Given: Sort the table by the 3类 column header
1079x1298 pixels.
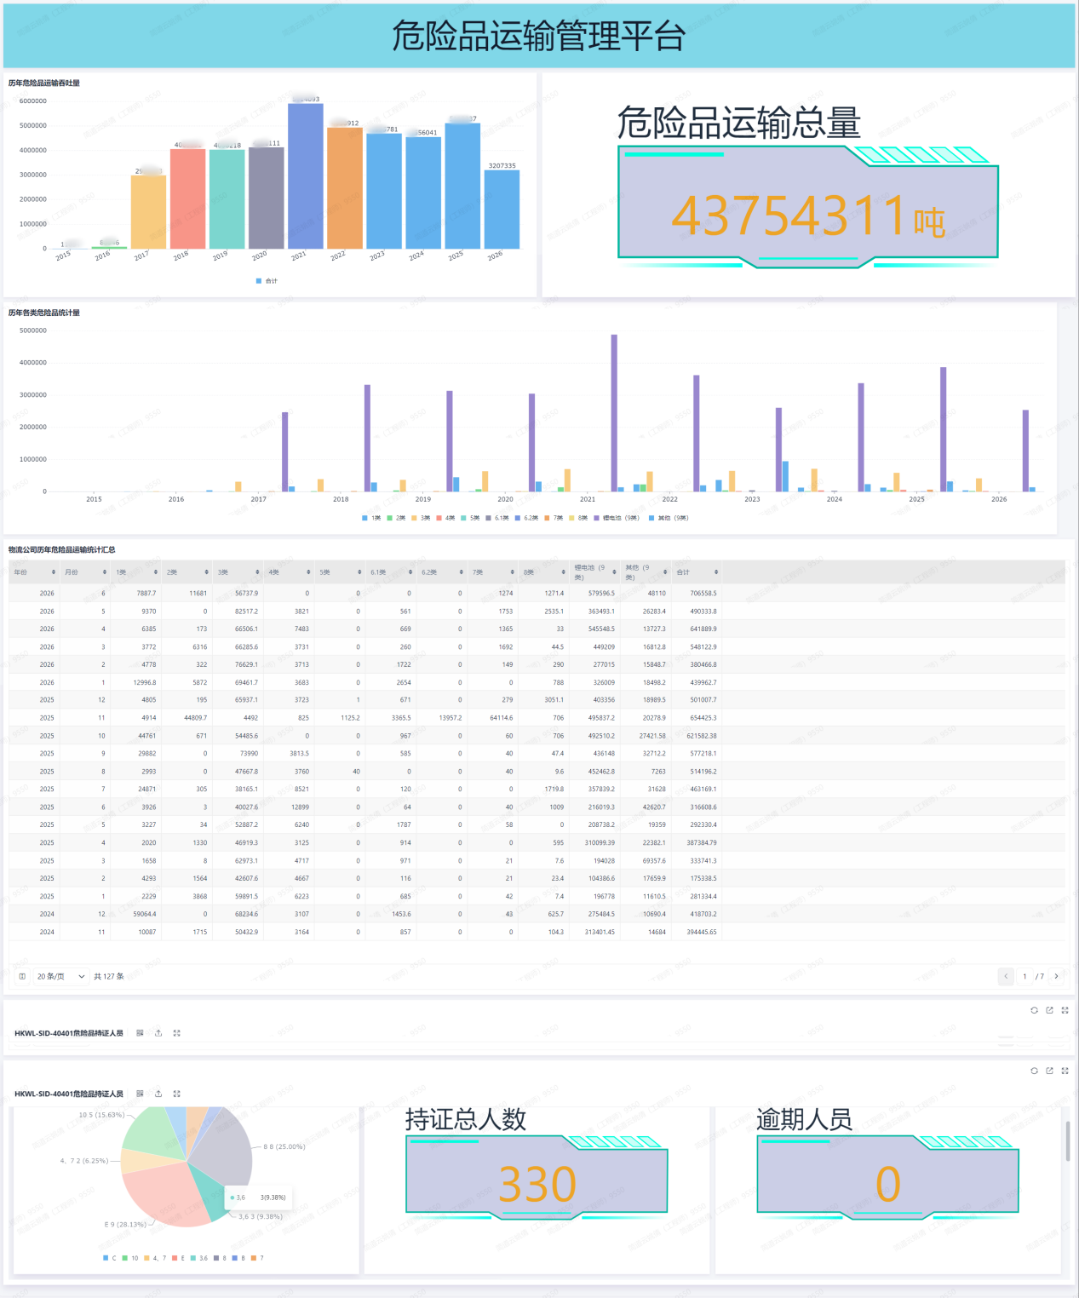Looking at the screenshot, I should tap(238, 572).
